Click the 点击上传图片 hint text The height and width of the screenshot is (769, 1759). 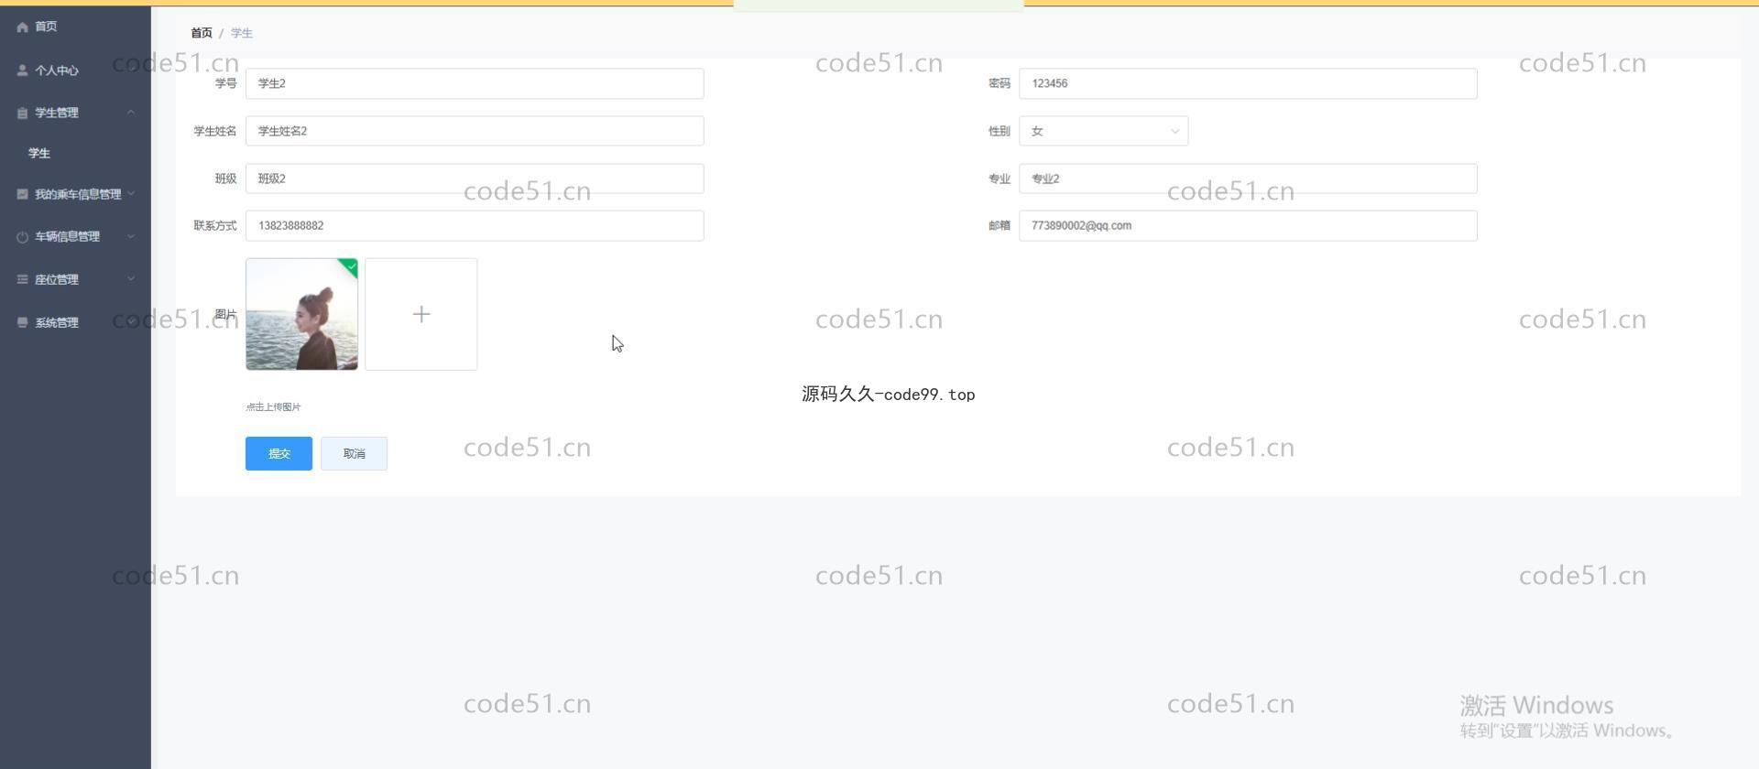(x=273, y=406)
